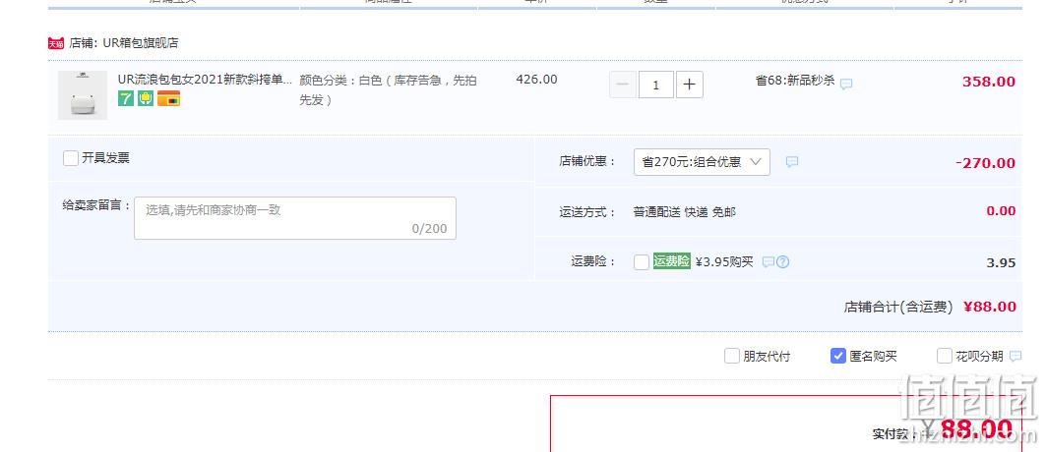1046x452 pixels.
Task: Click the yellow-green guarantee badge icon
Action: [x=146, y=98]
